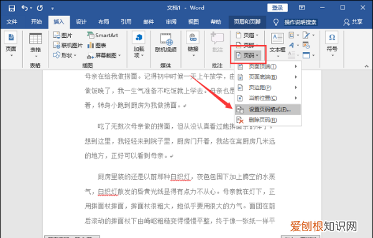The image size is (373, 238).
Task: Switch to the 开始 tab
Action: 36,22
